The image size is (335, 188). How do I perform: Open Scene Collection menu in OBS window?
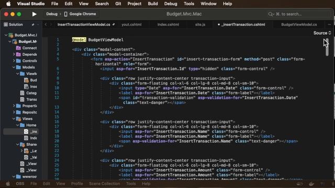coord(104,184)
